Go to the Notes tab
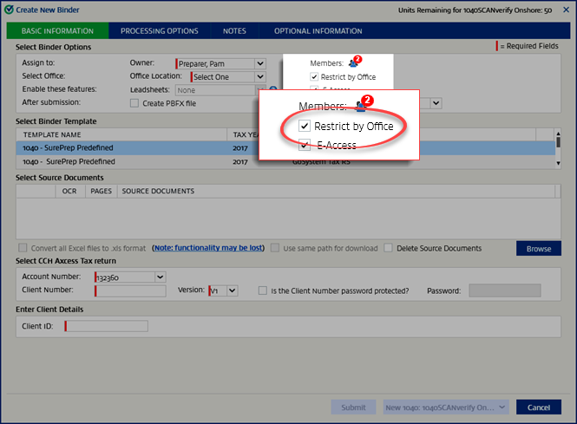 [x=234, y=31]
